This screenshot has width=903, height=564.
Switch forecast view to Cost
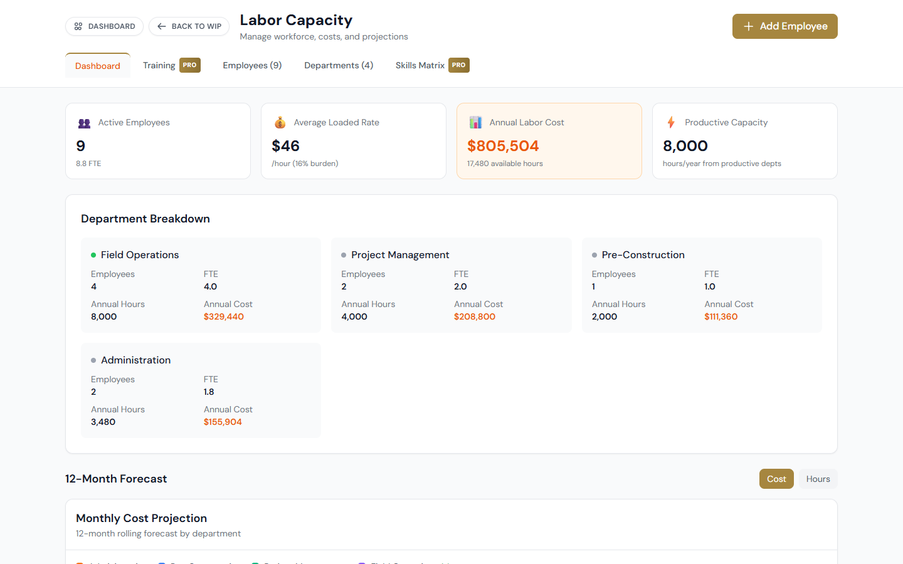click(776, 479)
